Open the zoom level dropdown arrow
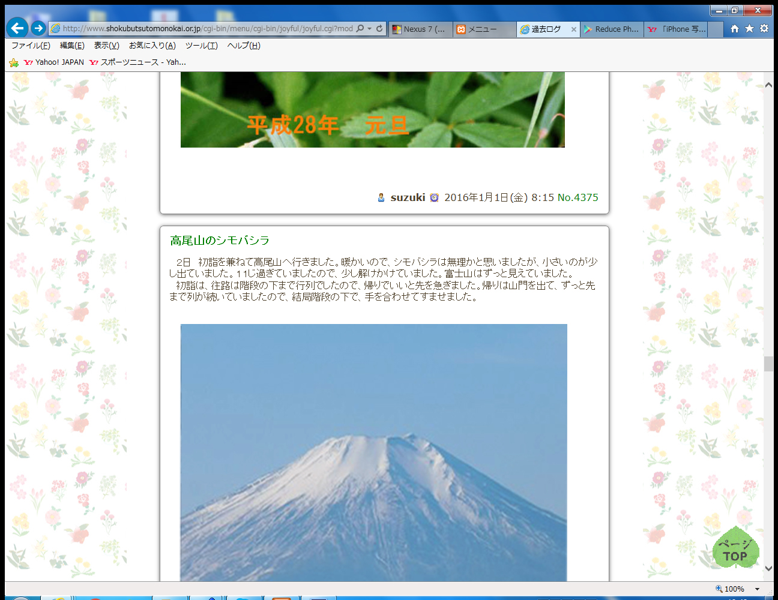 pyautogui.click(x=757, y=589)
